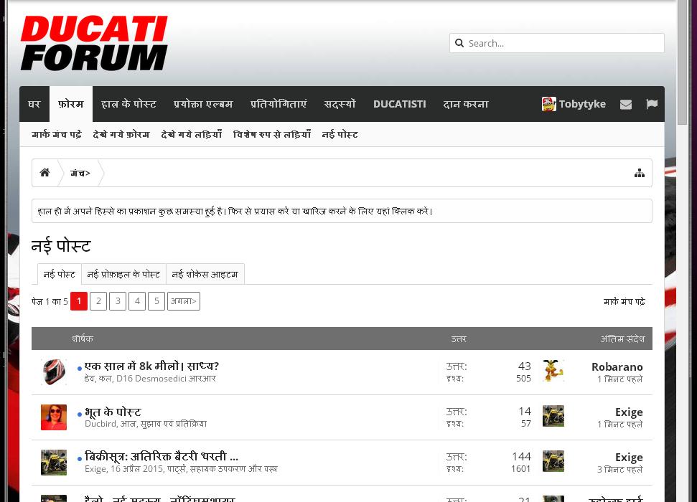The height and width of the screenshot is (502, 697).
Task: Click the Tobytyke user avatar icon
Action: 549,104
